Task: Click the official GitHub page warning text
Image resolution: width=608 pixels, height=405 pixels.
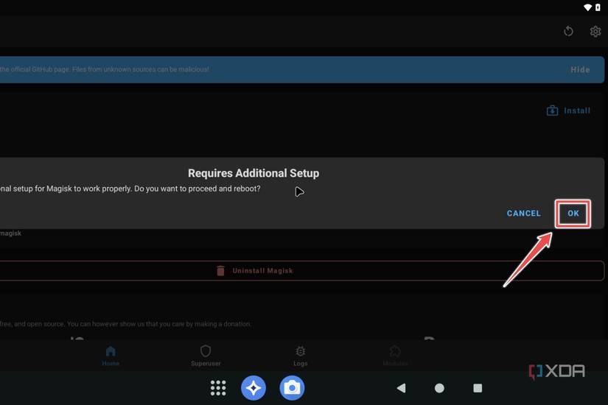Action: [x=105, y=69]
